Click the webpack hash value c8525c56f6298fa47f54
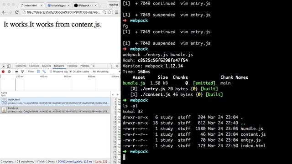This screenshot has height=164, width=292. 163,61
